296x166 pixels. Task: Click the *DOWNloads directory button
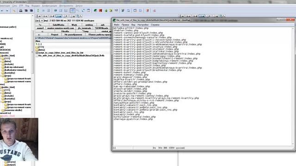[x=101, y=28]
